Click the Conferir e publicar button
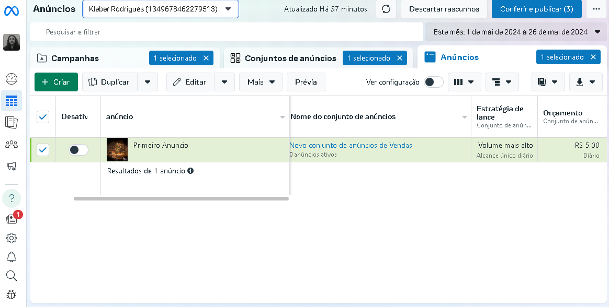Image resolution: width=609 pixels, height=307 pixels. tap(536, 9)
